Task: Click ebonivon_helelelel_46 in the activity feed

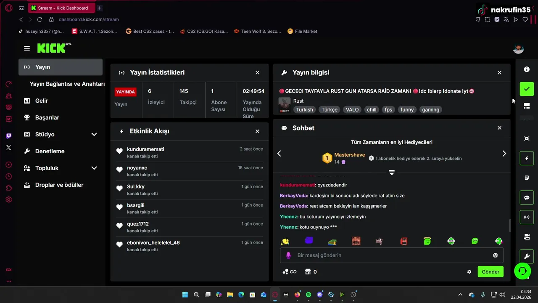Action: click(153, 243)
